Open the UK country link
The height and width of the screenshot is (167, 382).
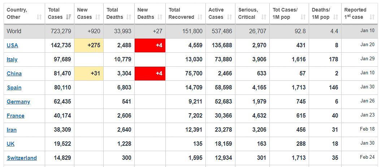11,144
